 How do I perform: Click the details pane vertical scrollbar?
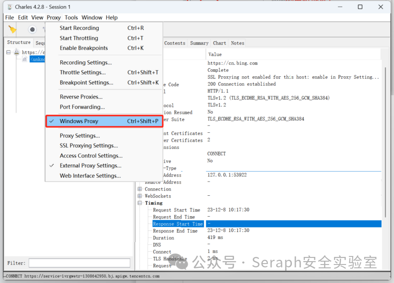[x=385, y=142]
